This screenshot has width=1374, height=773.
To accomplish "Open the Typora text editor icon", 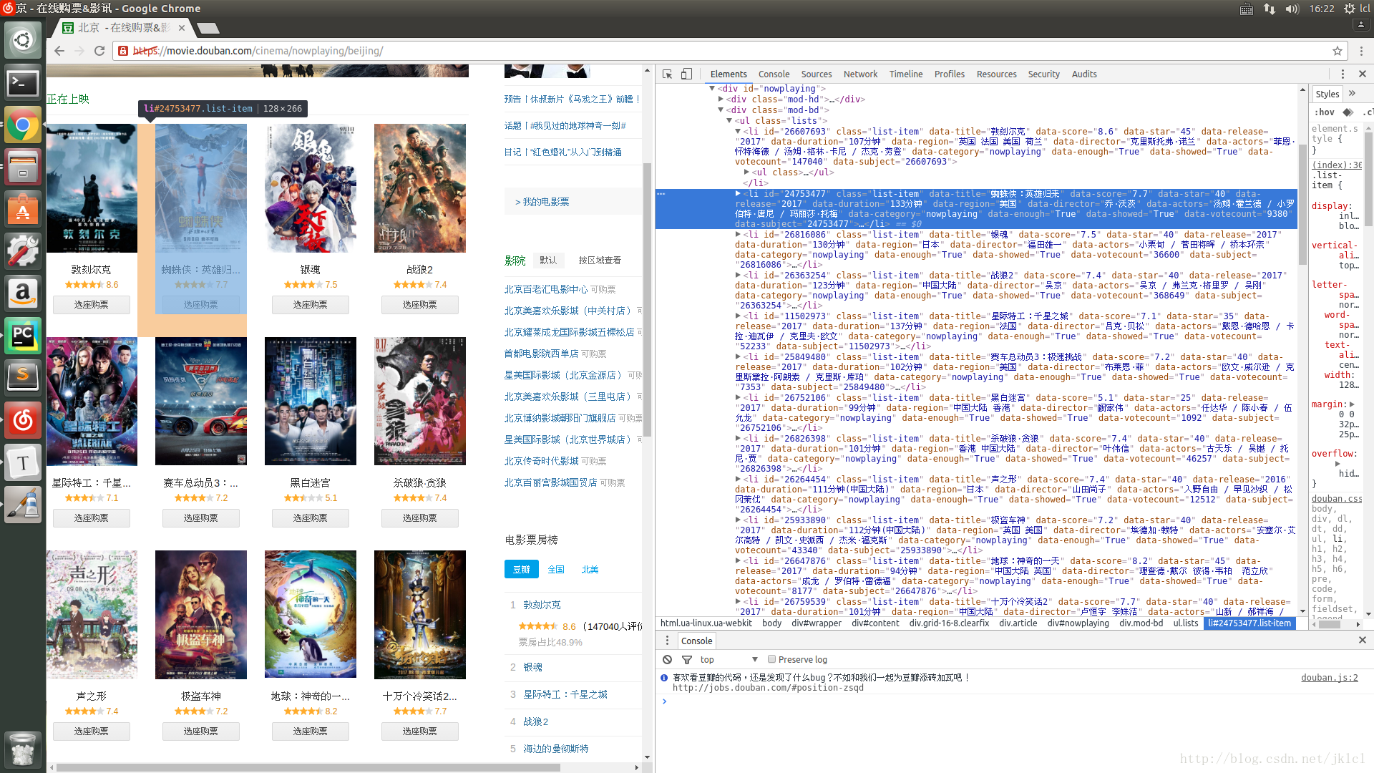I will point(23,462).
